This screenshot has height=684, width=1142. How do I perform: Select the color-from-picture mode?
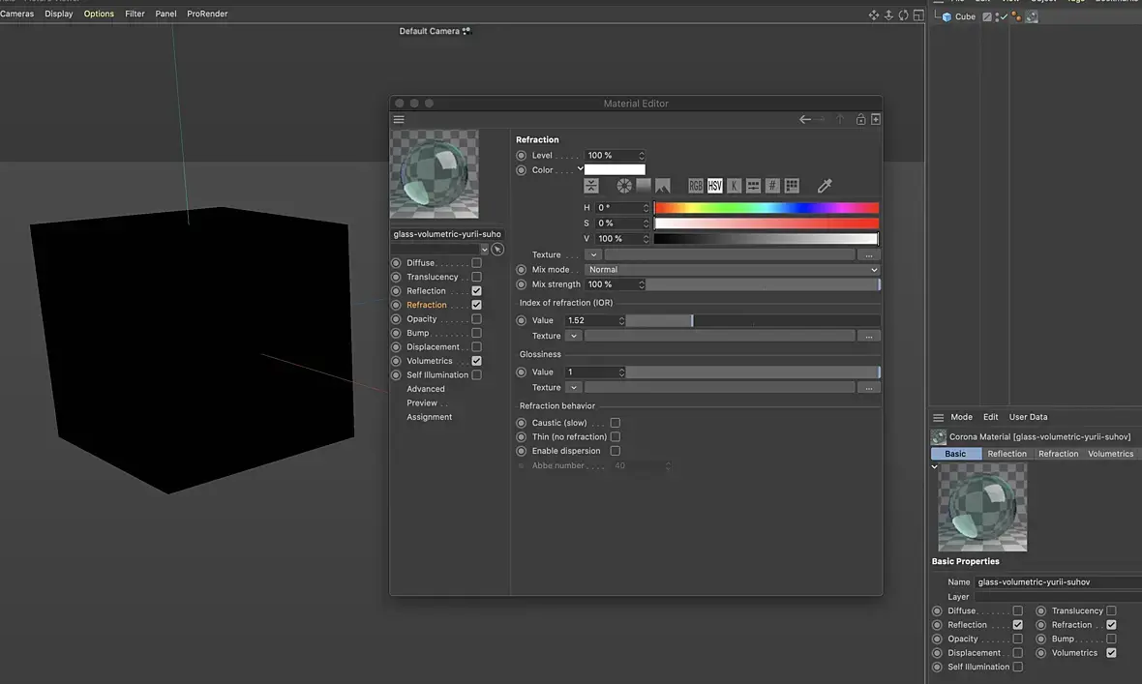click(x=662, y=186)
